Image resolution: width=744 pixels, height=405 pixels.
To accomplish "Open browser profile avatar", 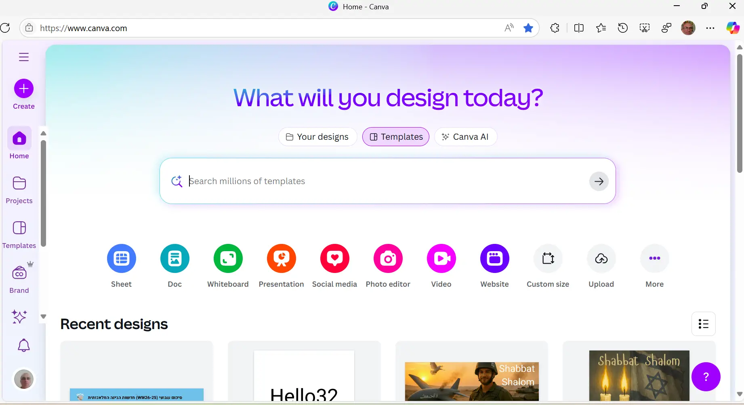I will 688,28.
